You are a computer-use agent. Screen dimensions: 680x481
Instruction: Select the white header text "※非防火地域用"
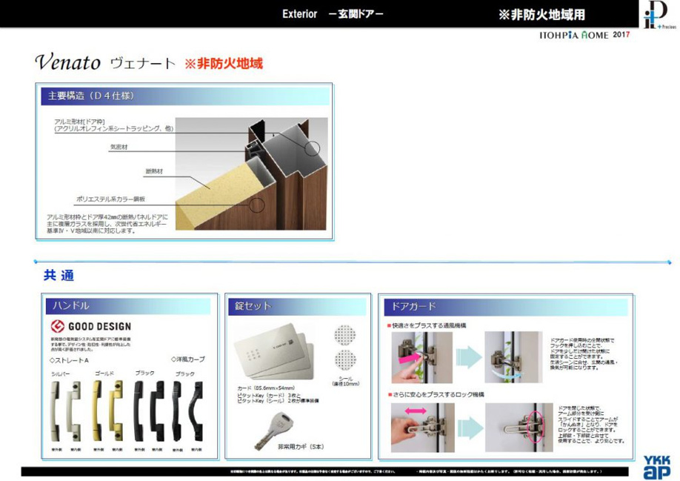[x=541, y=15]
